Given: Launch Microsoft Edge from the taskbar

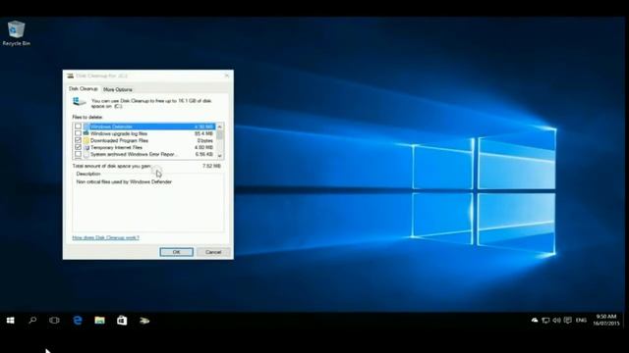Looking at the screenshot, I should click(78, 321).
